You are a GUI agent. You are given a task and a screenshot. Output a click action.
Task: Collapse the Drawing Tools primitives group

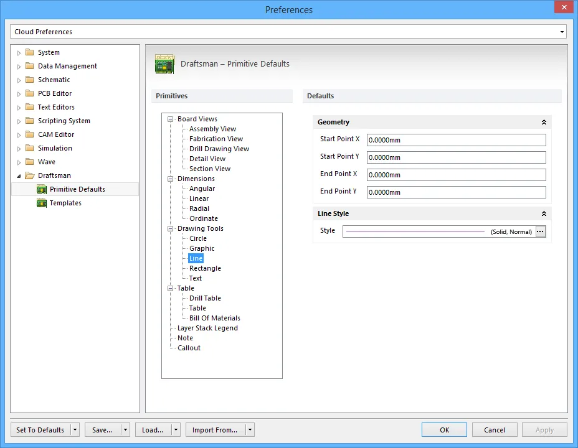[170, 228]
